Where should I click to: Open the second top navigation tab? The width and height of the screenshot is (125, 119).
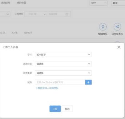click(21, 3)
